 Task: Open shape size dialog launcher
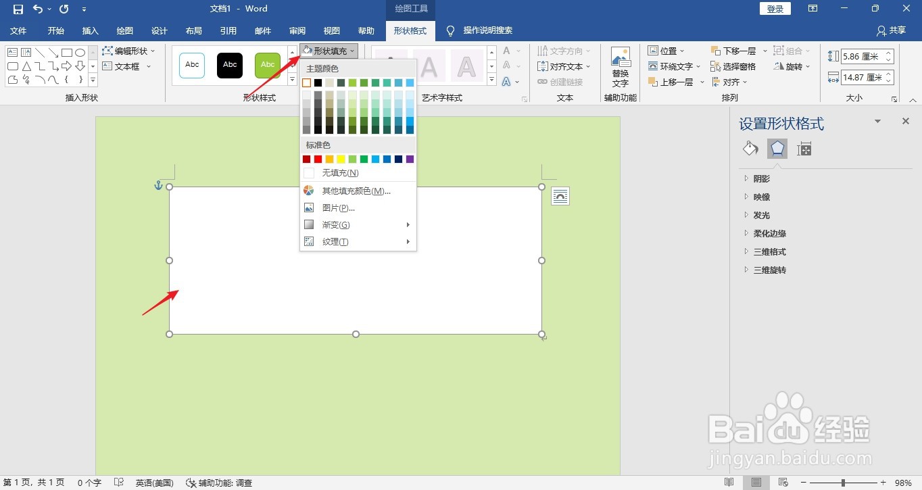894,99
